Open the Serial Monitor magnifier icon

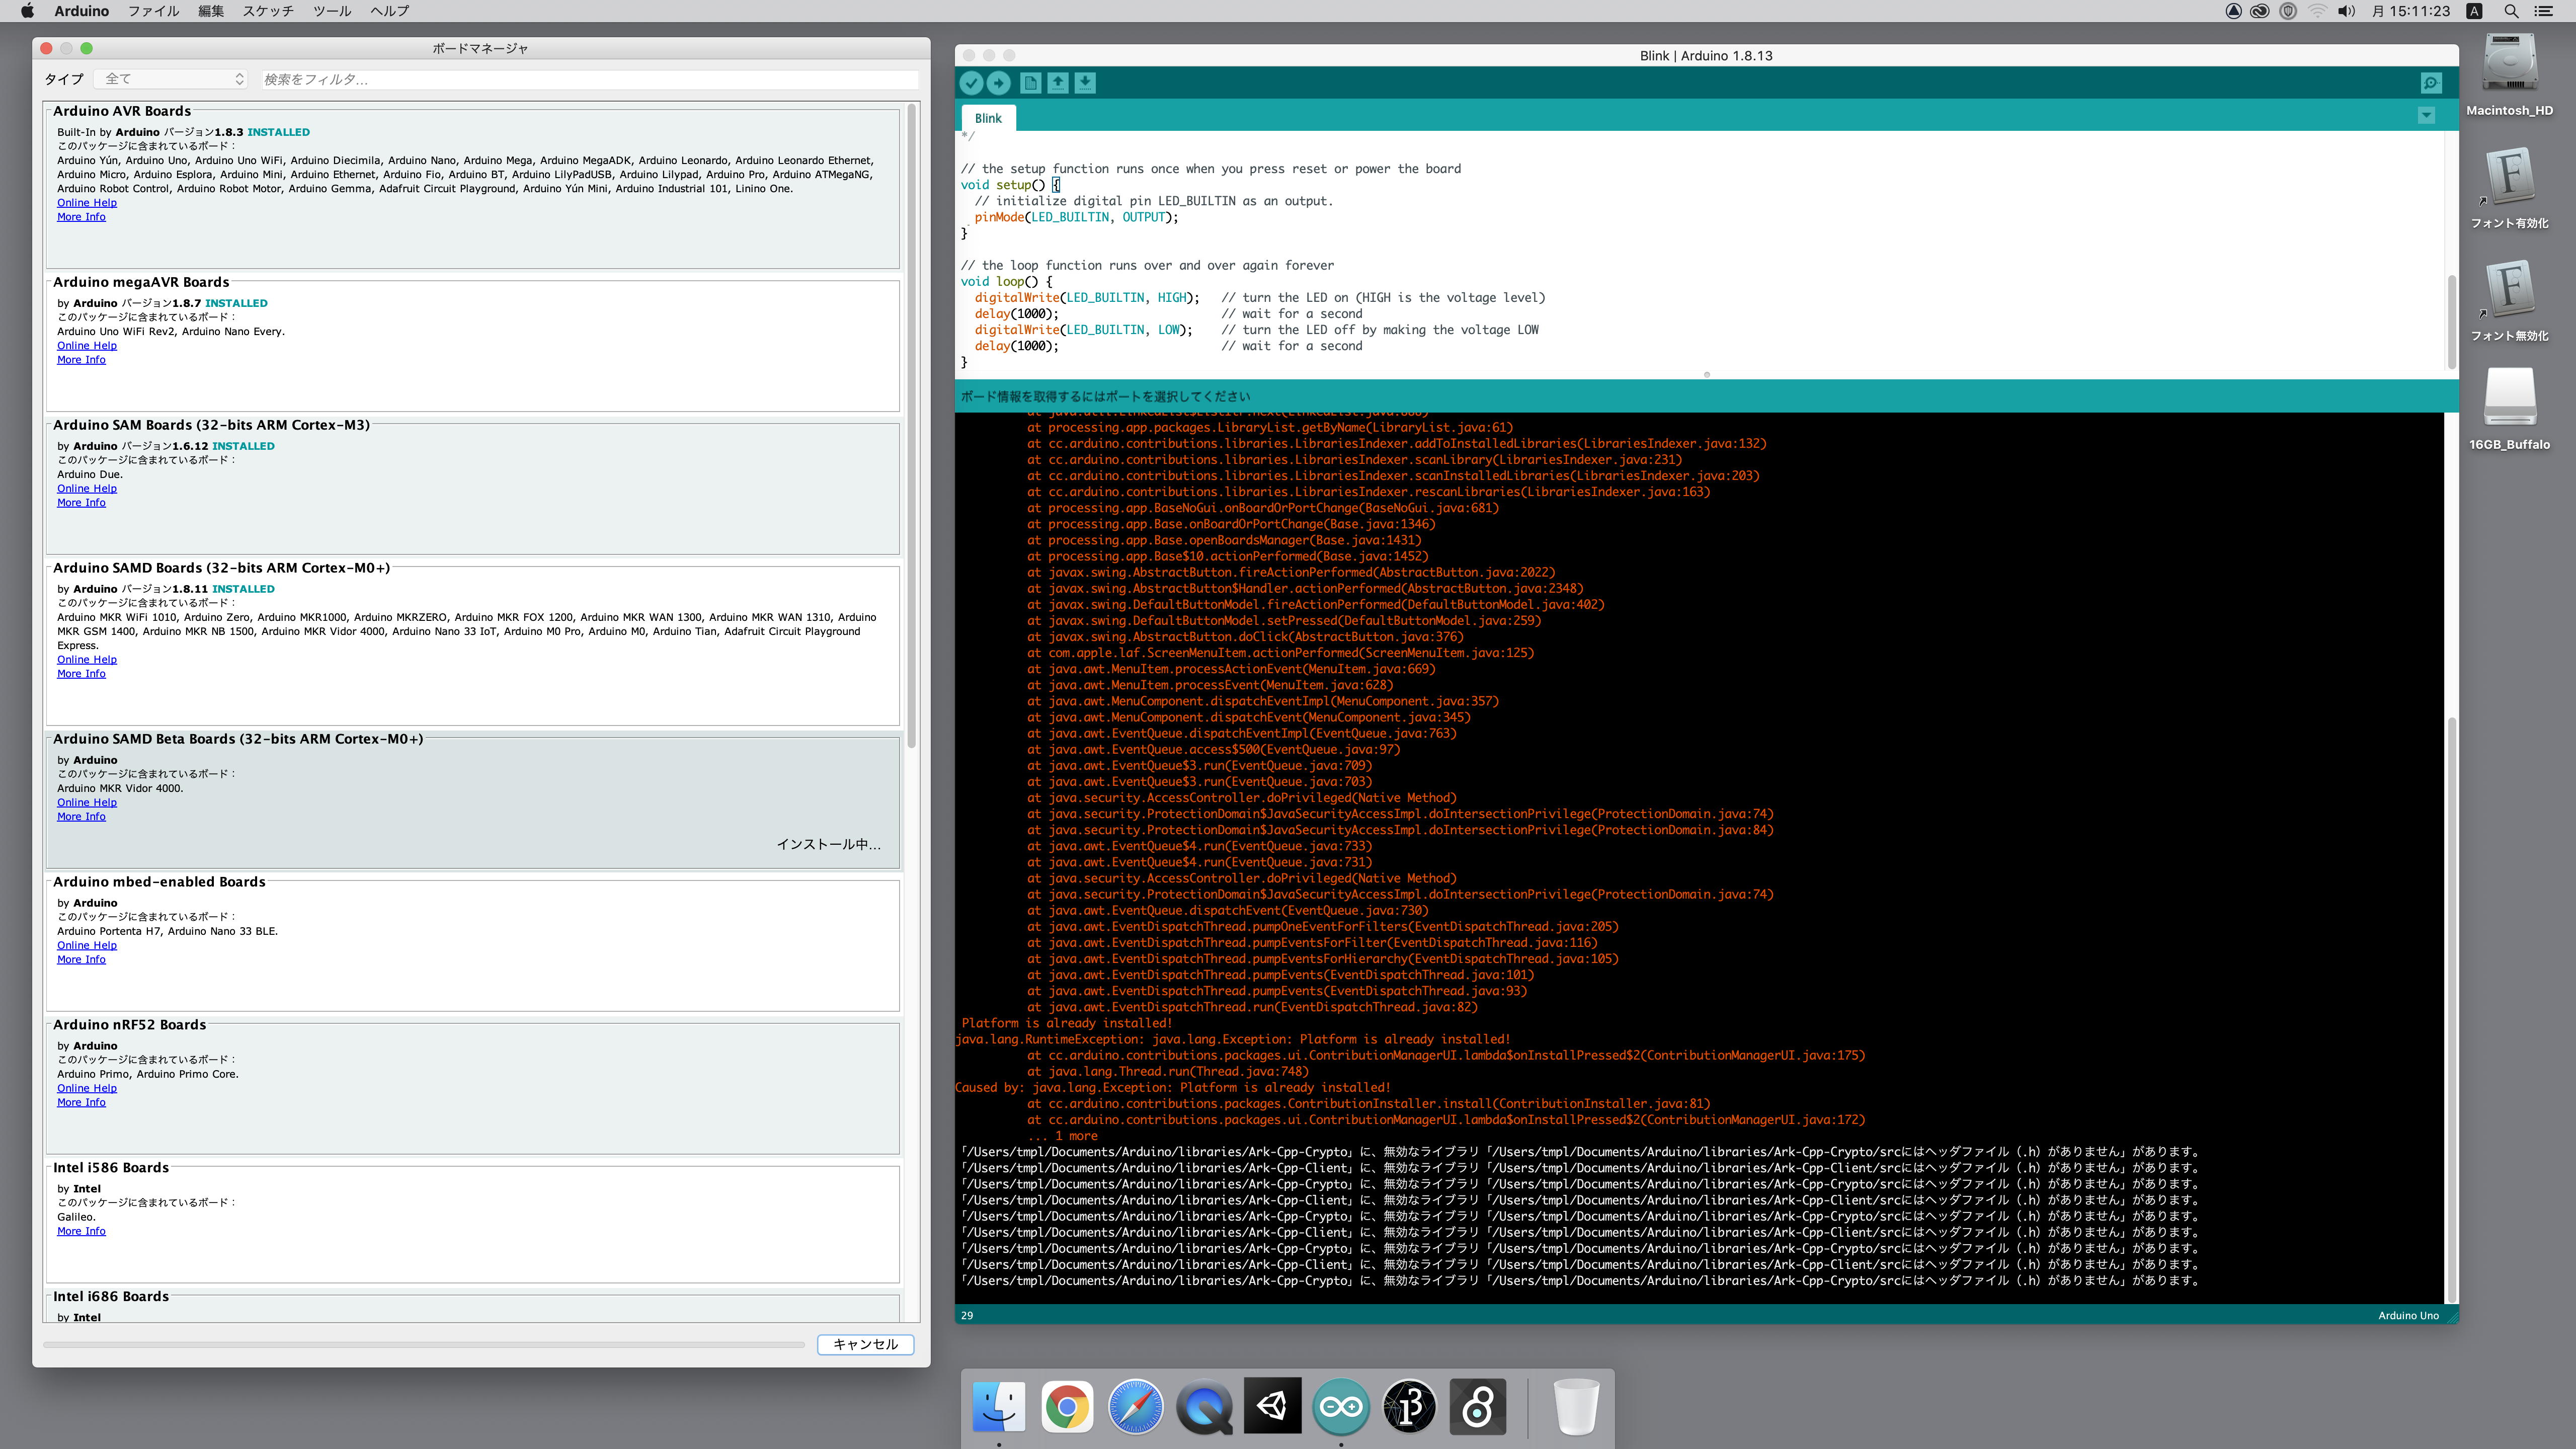(2431, 83)
